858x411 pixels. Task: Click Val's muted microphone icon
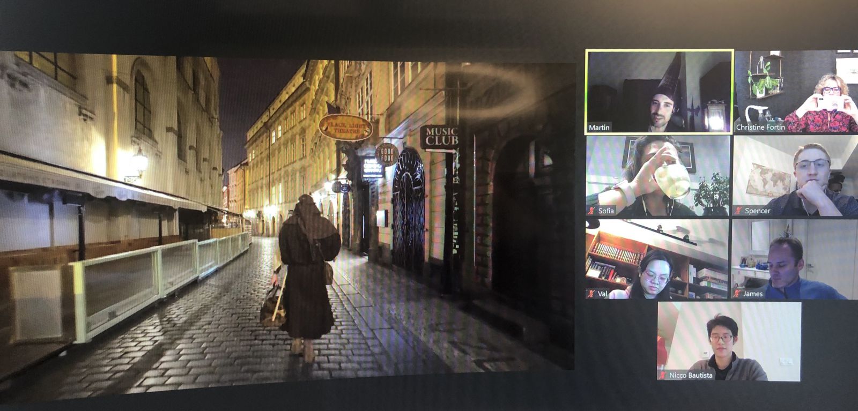point(591,294)
